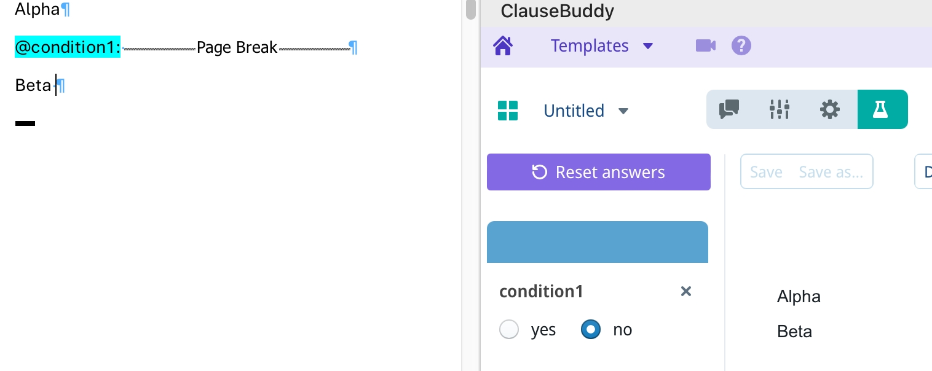Switch to the chat bubbles view
Image resolution: width=932 pixels, height=371 pixels.
tap(729, 109)
